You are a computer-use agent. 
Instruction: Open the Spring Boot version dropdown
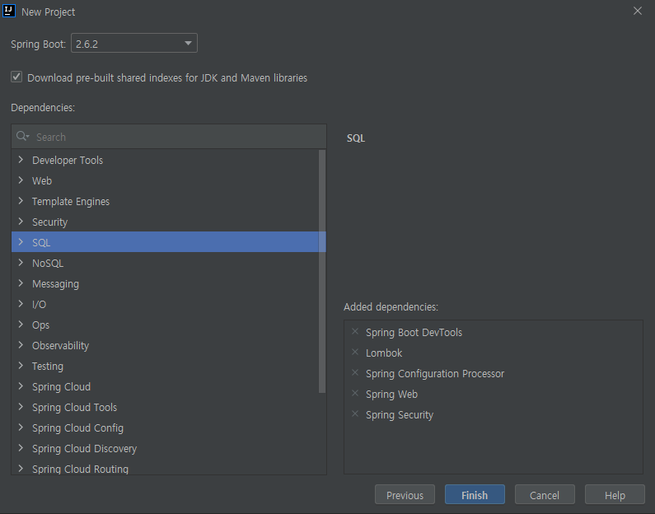click(x=134, y=43)
